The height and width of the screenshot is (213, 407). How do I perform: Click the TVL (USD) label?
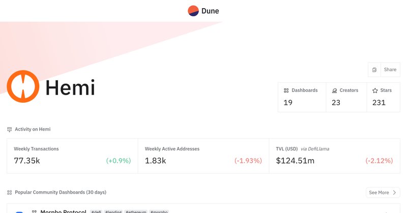[x=286, y=149]
